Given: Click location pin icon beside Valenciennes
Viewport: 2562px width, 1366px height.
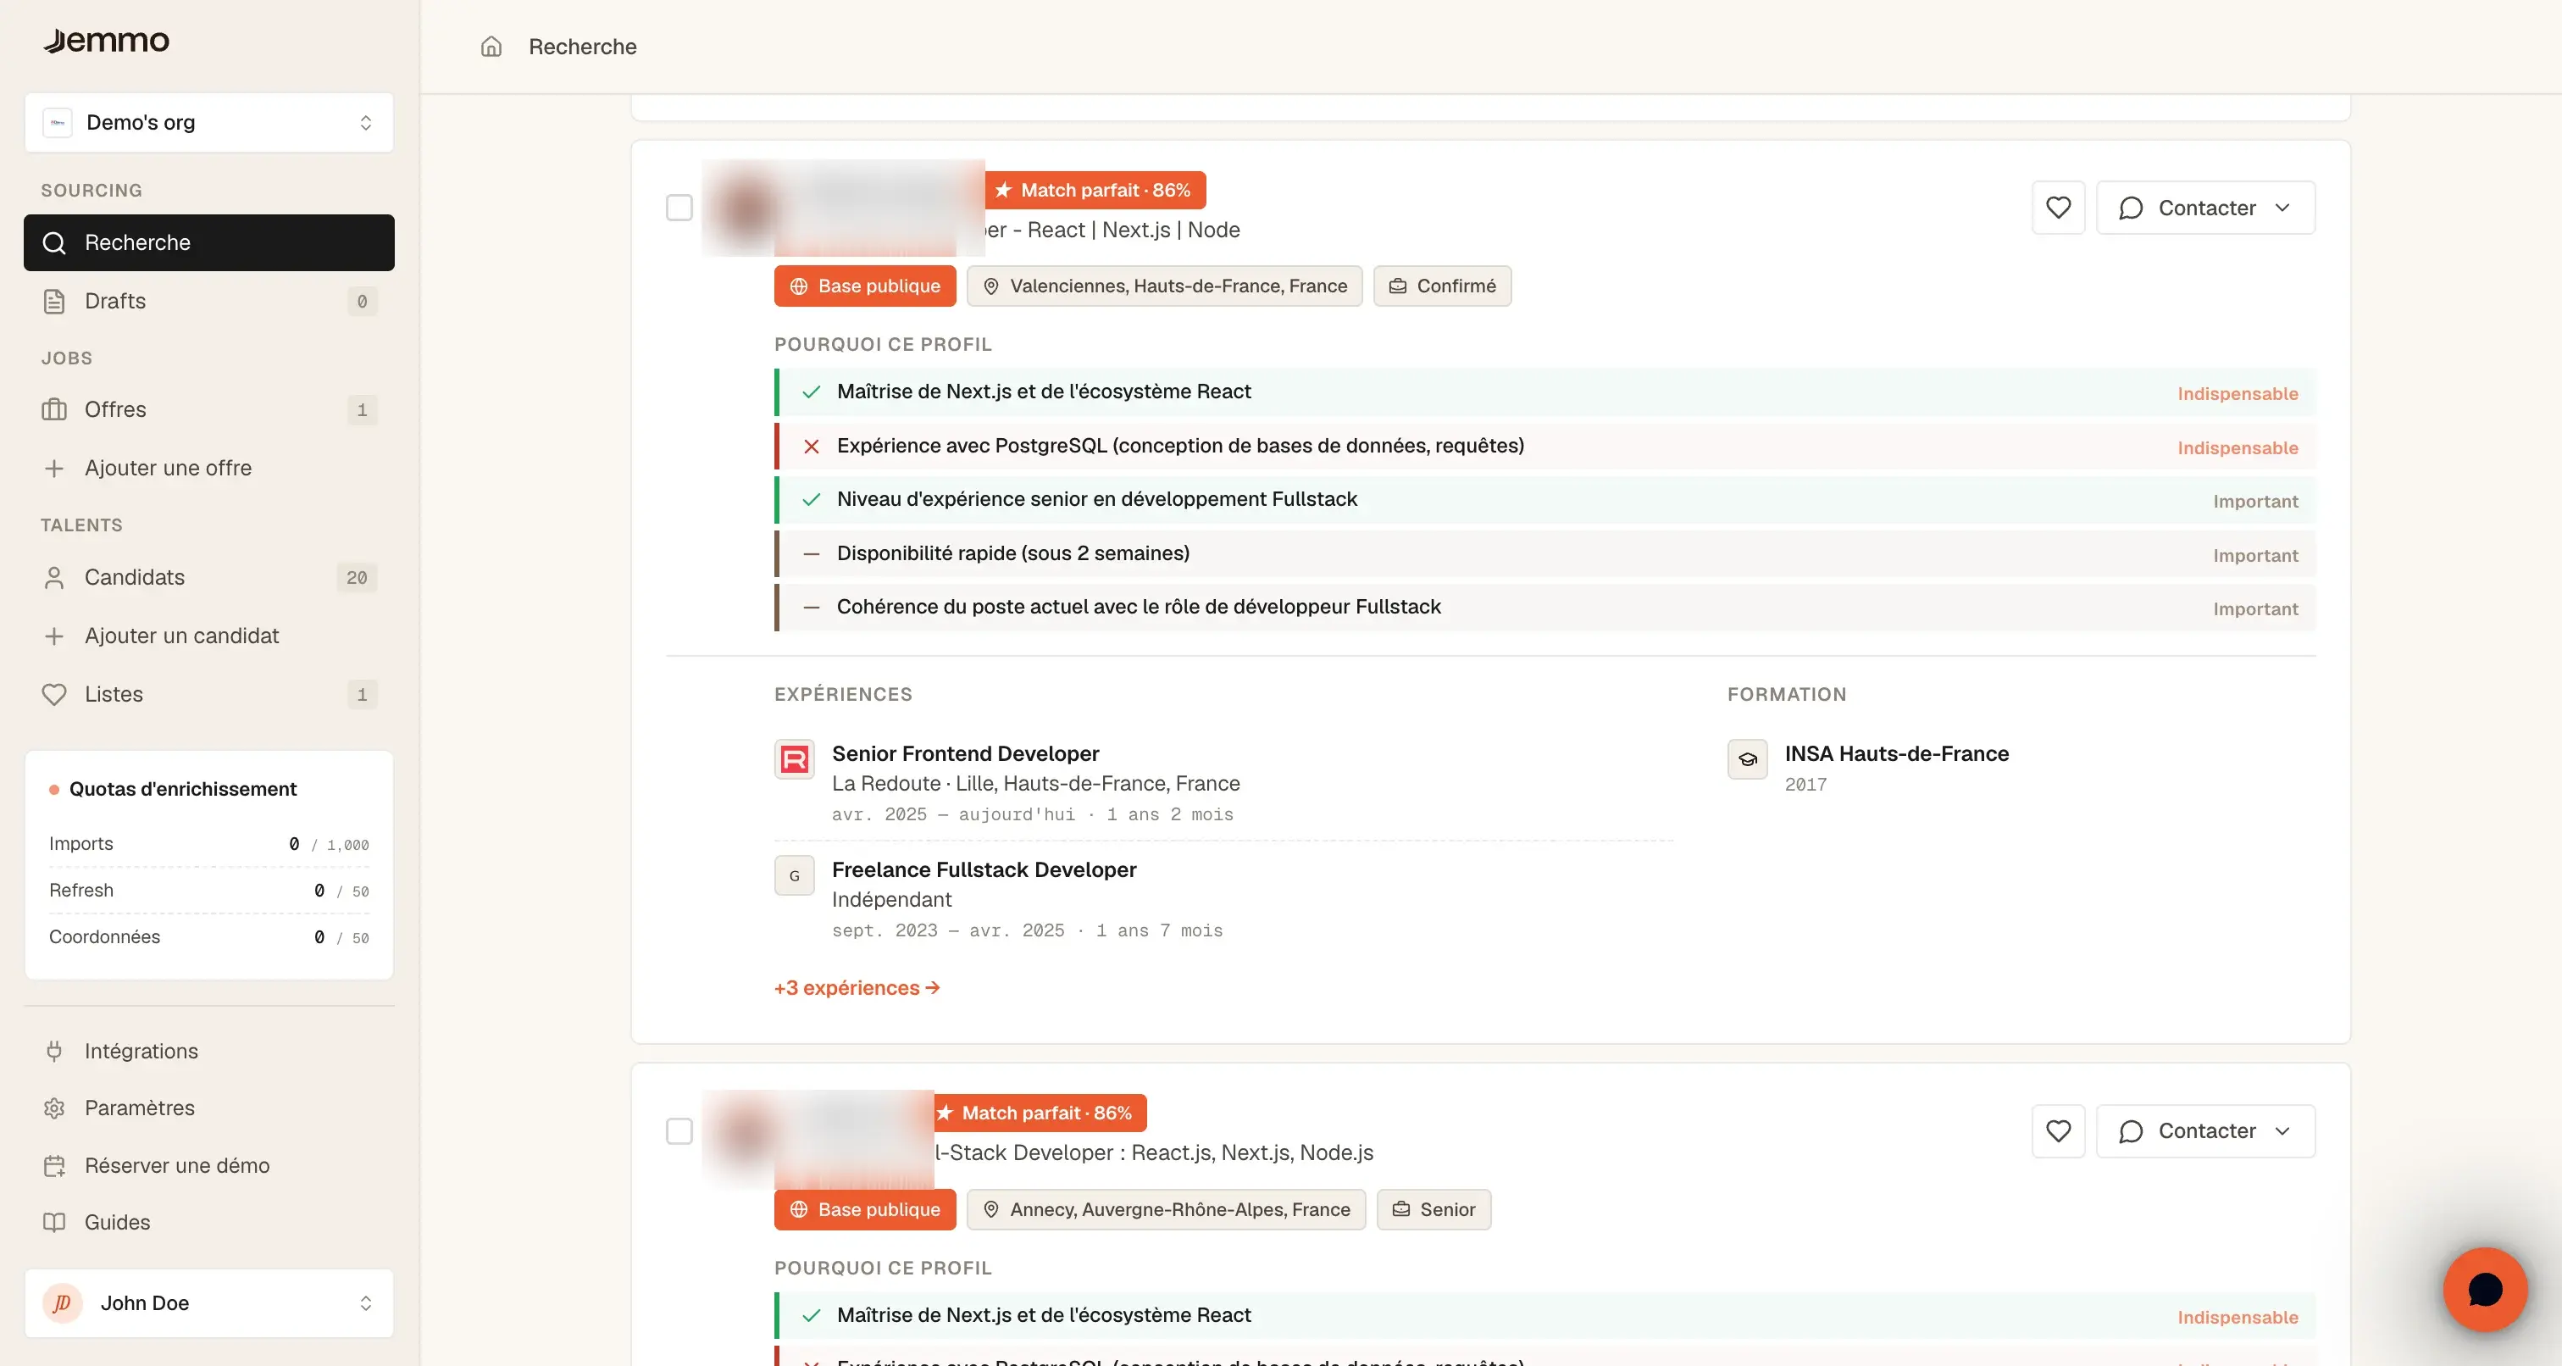Looking at the screenshot, I should point(990,286).
